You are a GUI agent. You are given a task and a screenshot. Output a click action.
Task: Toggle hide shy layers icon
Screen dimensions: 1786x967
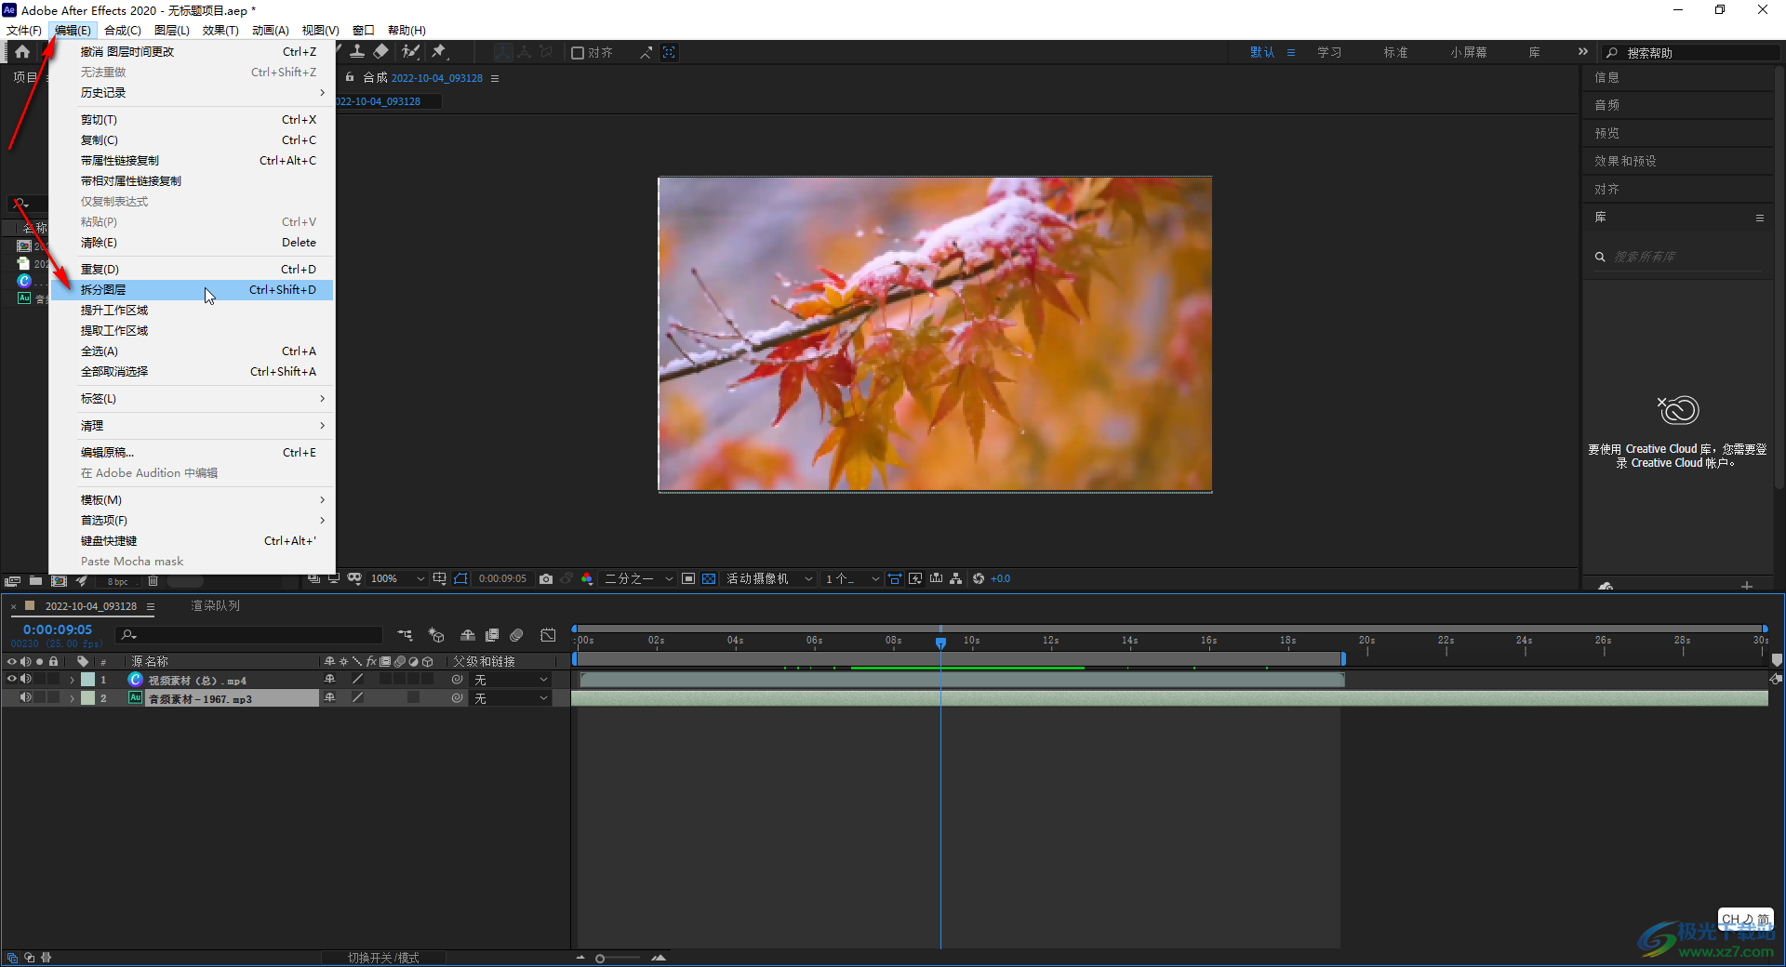468,635
